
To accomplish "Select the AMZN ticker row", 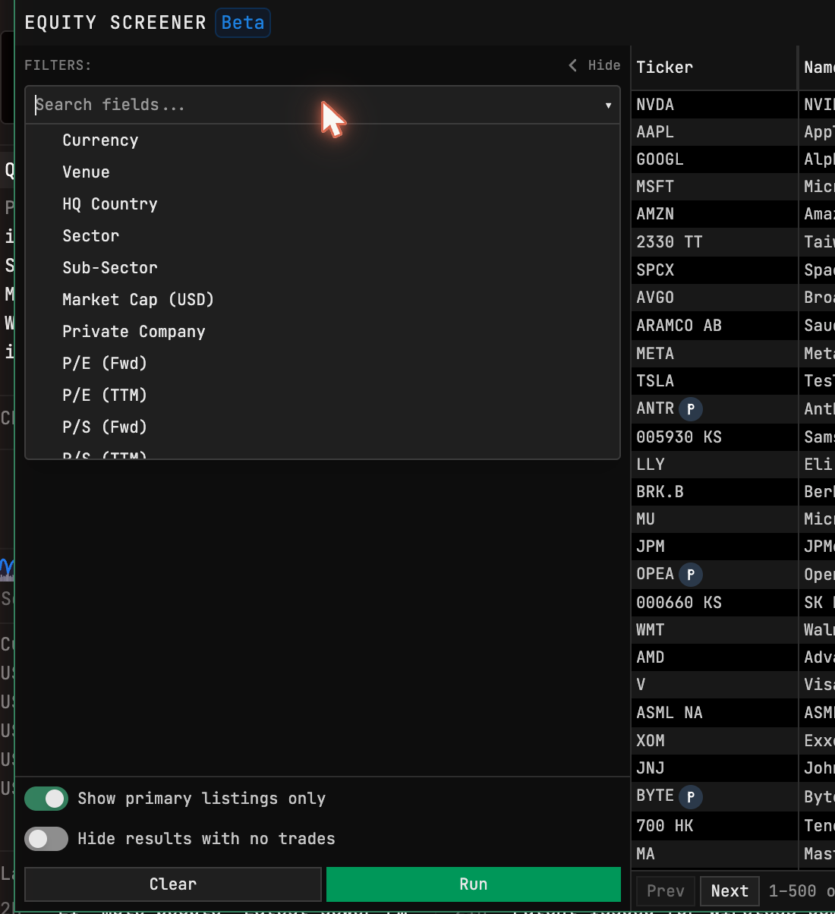I will (714, 215).
